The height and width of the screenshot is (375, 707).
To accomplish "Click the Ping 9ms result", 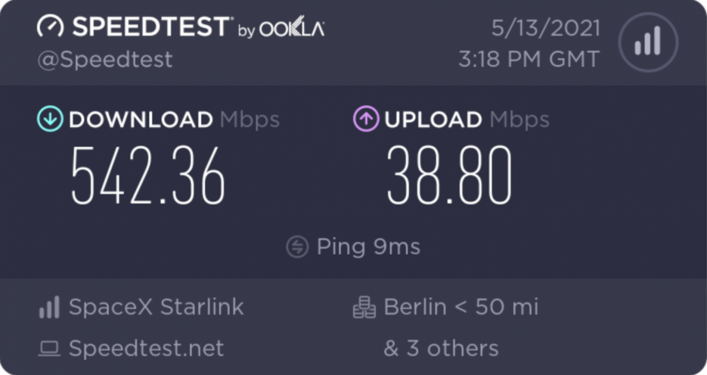I will point(368,247).
